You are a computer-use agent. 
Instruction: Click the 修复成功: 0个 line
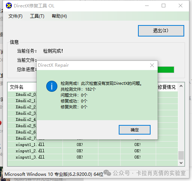pos(74,101)
